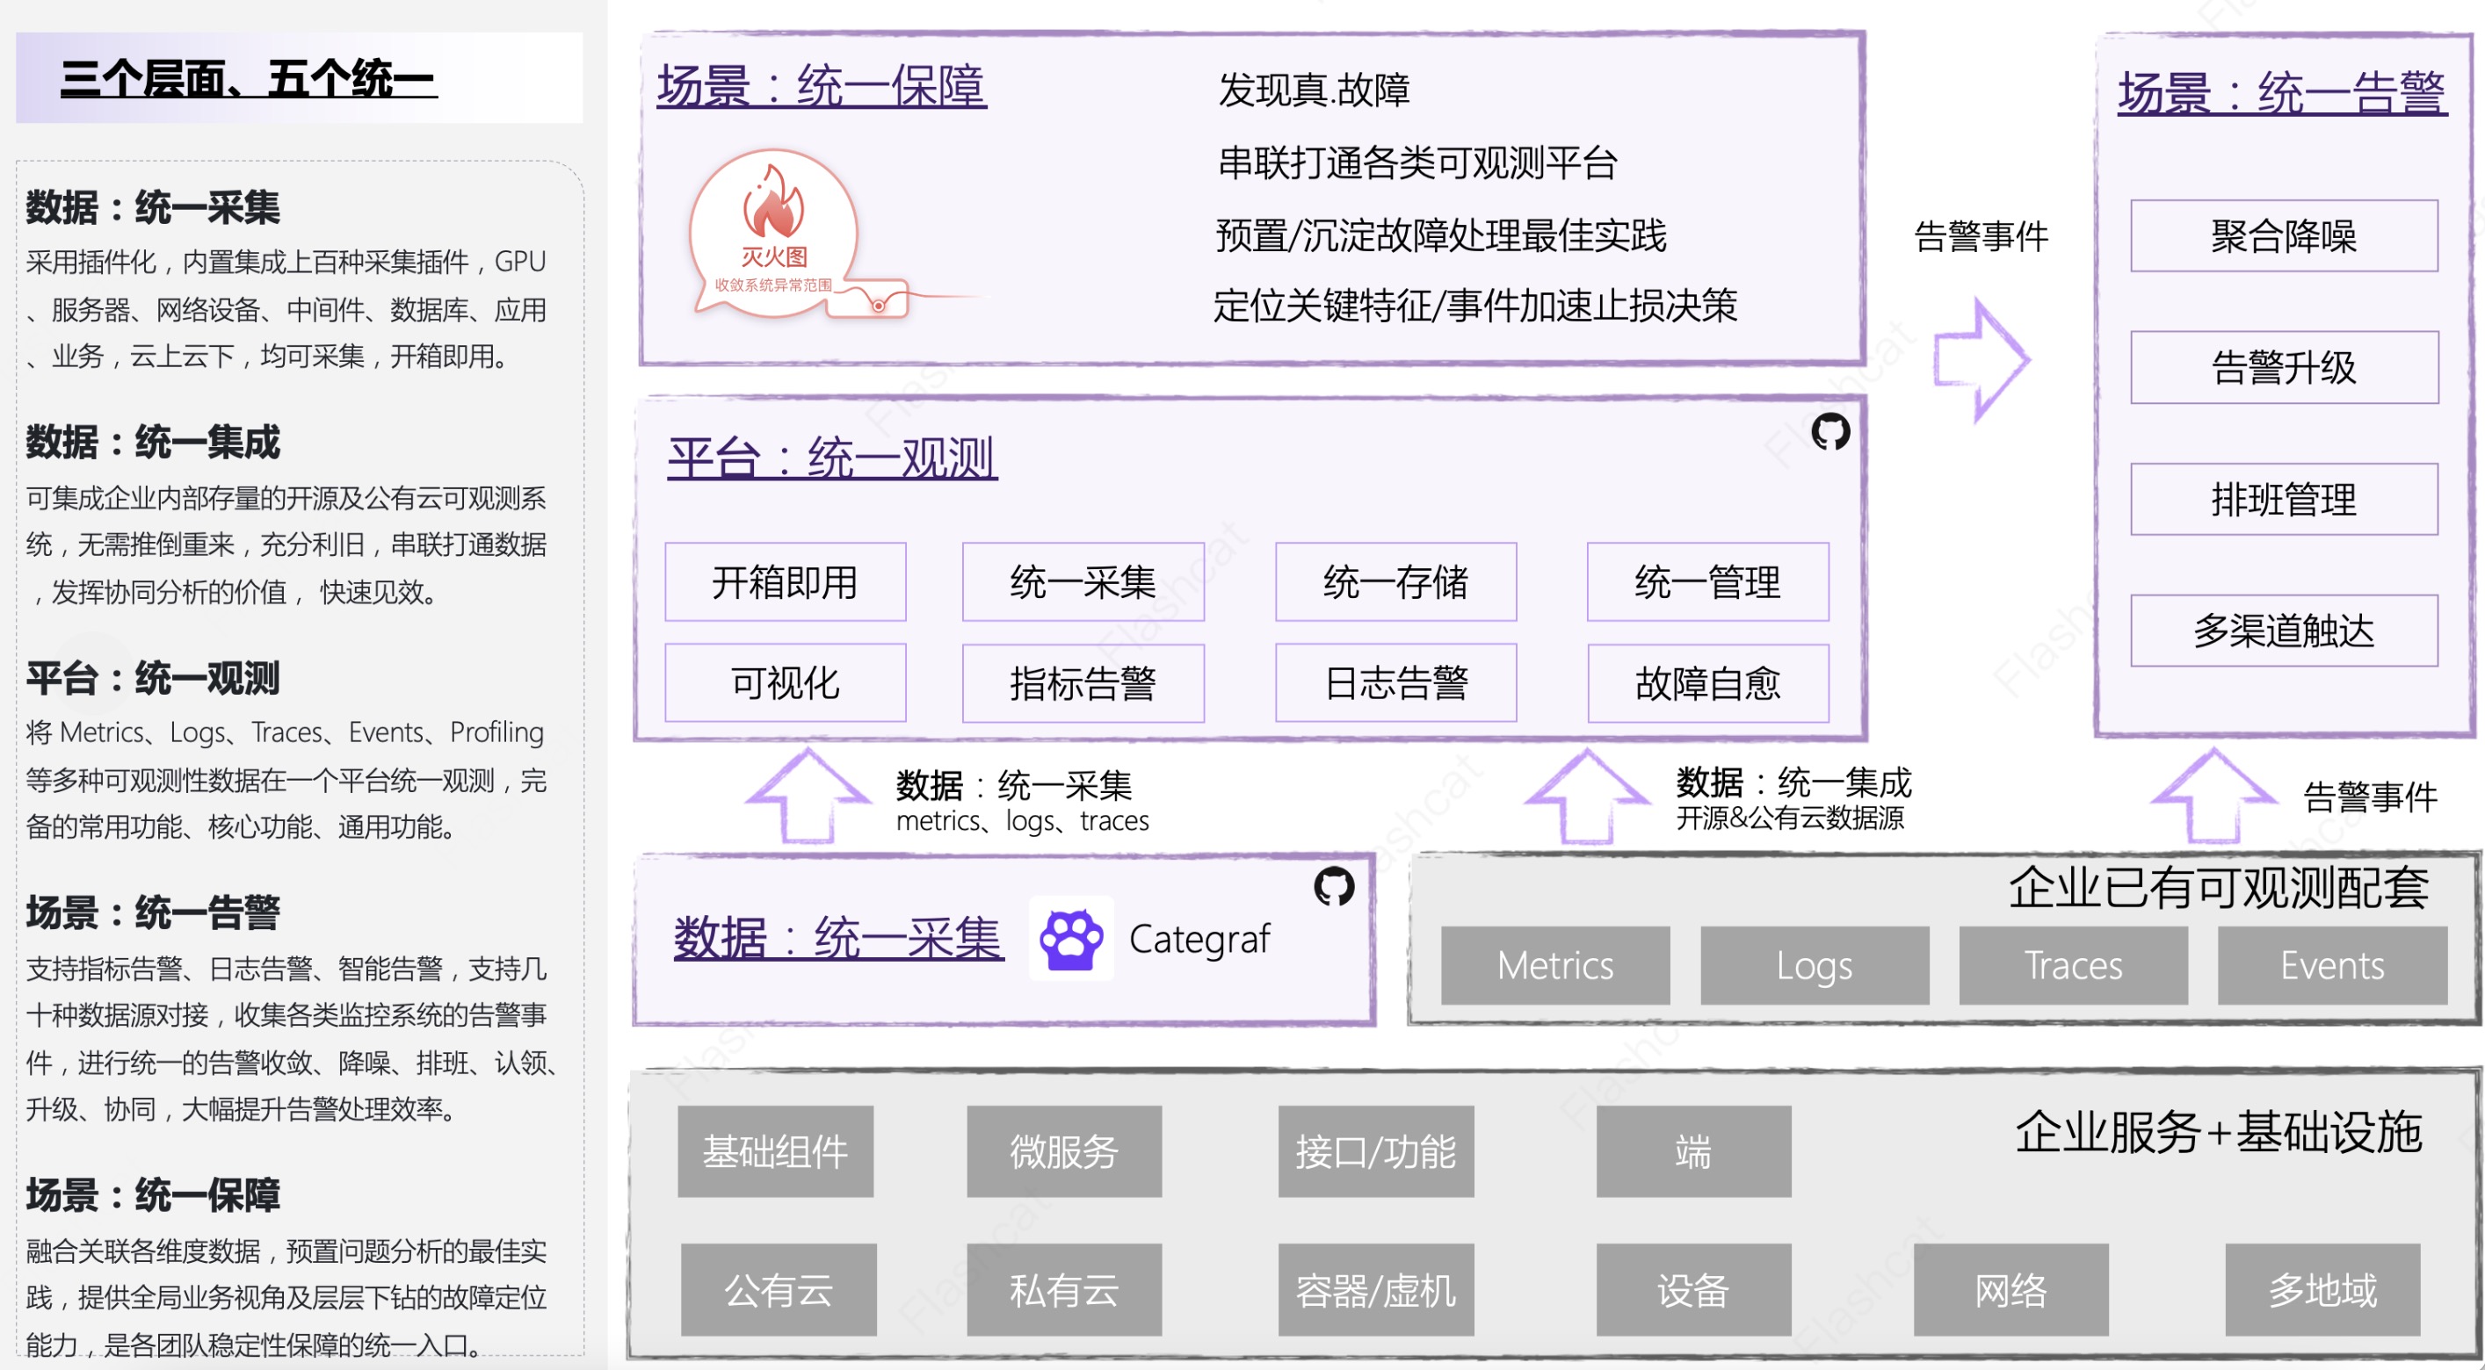The width and height of the screenshot is (2485, 1370).
Task: Select the 开箱即用 box
Action: pyautogui.click(x=786, y=582)
